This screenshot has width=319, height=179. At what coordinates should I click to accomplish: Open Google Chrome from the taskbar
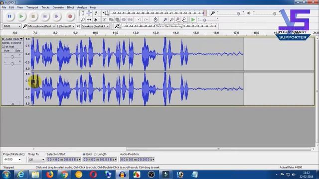[64, 175]
